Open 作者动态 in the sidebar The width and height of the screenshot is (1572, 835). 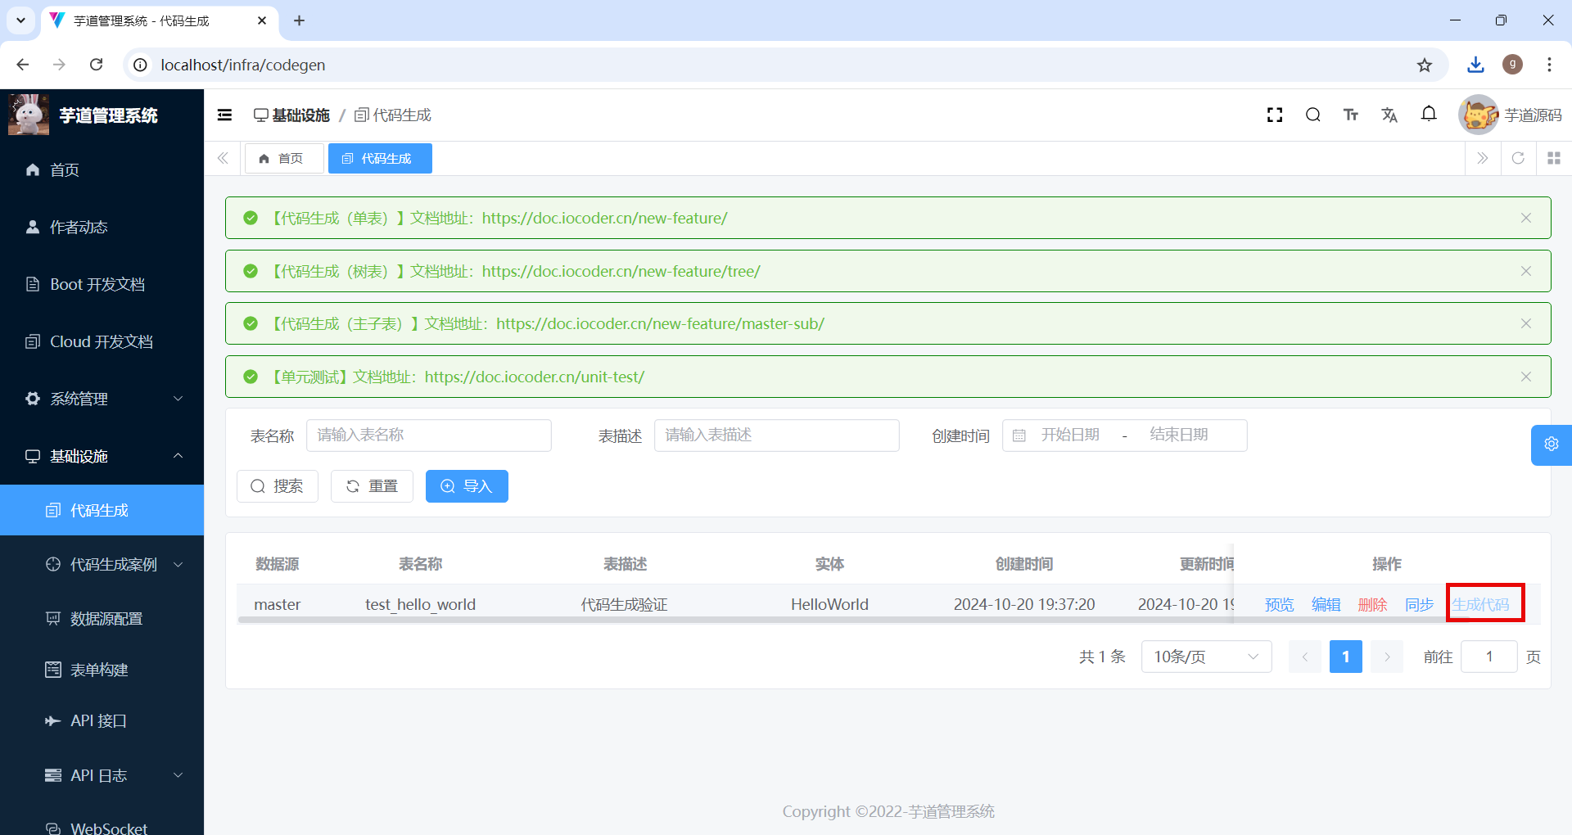pos(102,227)
